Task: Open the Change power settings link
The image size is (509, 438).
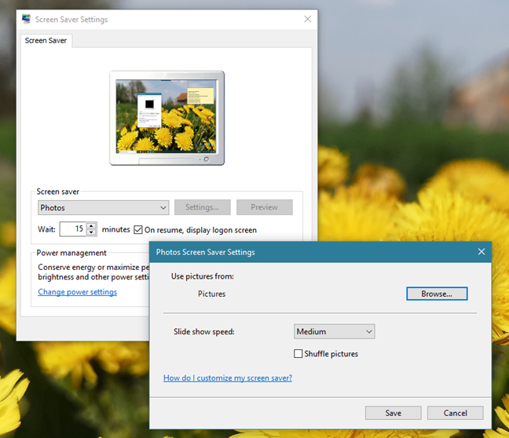Action: pyautogui.click(x=77, y=292)
